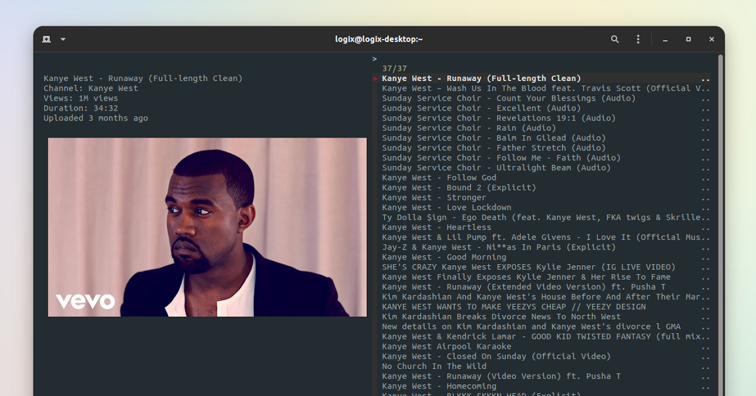Select 'Ty Dolla $ign - Ego Death' entry

(x=546, y=217)
